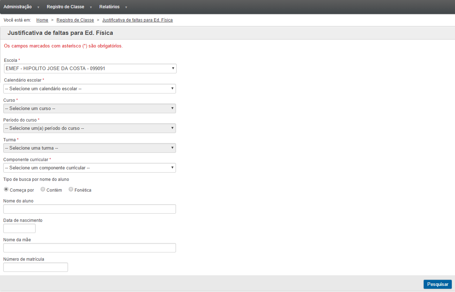Open Registro de Classe breadcrumb link
The height and width of the screenshot is (292, 455).
pyautogui.click(x=75, y=20)
